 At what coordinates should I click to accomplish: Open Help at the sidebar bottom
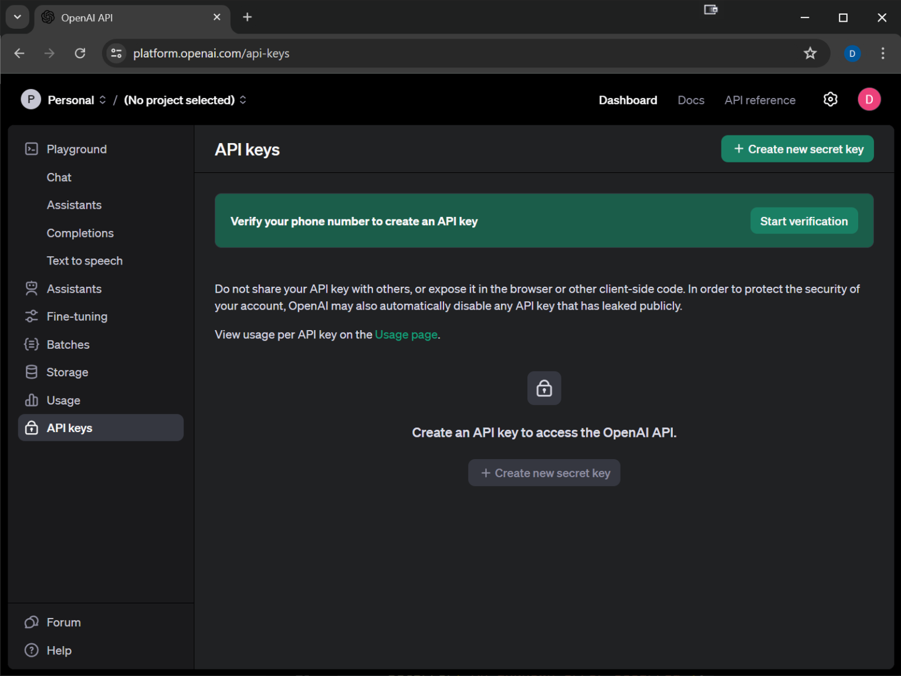point(59,650)
